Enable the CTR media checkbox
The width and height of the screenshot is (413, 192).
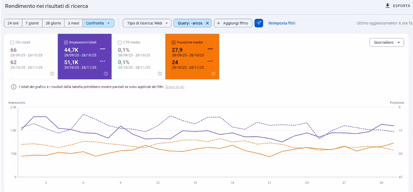click(x=120, y=42)
